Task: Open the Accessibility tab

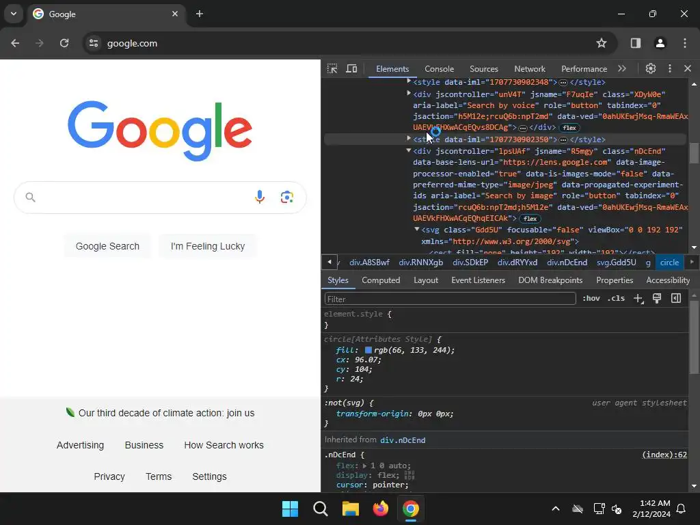Action: pos(668,280)
